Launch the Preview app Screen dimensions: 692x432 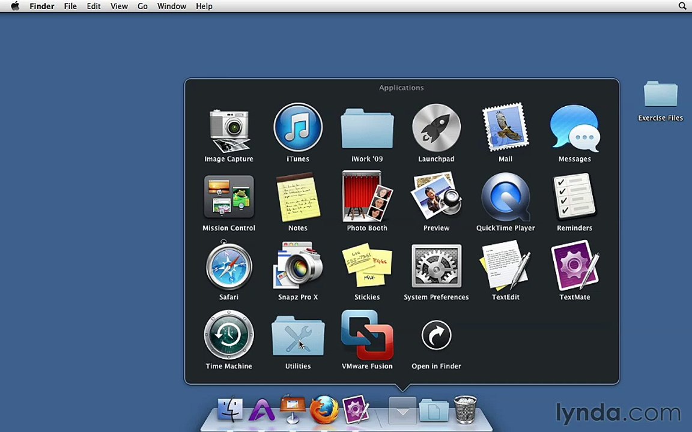coord(437,196)
